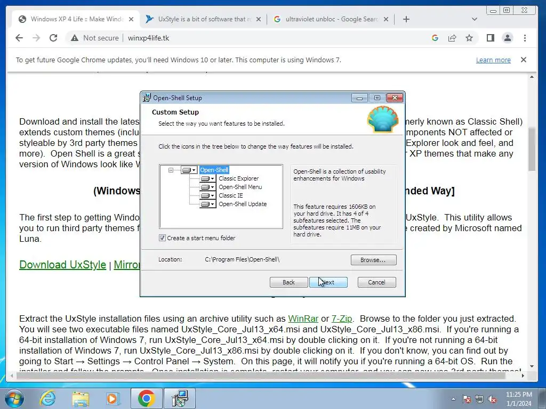The image size is (546, 409).
Task: Close the Windows XP 4 Life tab
Action: (131, 19)
